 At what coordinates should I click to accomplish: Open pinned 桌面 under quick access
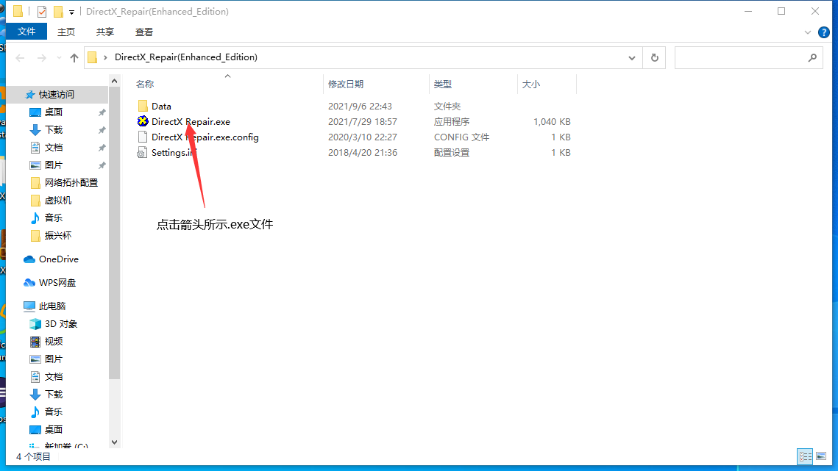[54, 112]
